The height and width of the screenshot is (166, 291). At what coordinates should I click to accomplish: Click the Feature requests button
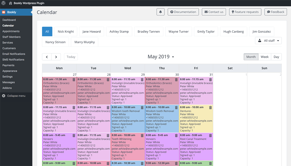(x=245, y=12)
